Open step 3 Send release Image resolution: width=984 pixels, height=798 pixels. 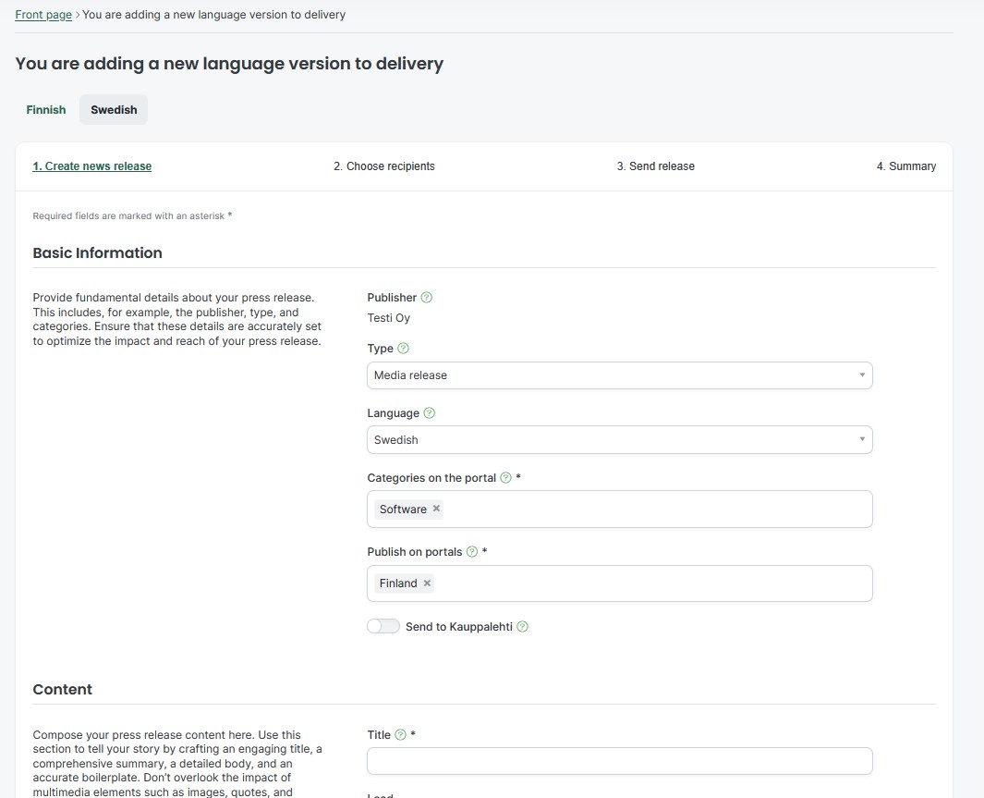[656, 166]
